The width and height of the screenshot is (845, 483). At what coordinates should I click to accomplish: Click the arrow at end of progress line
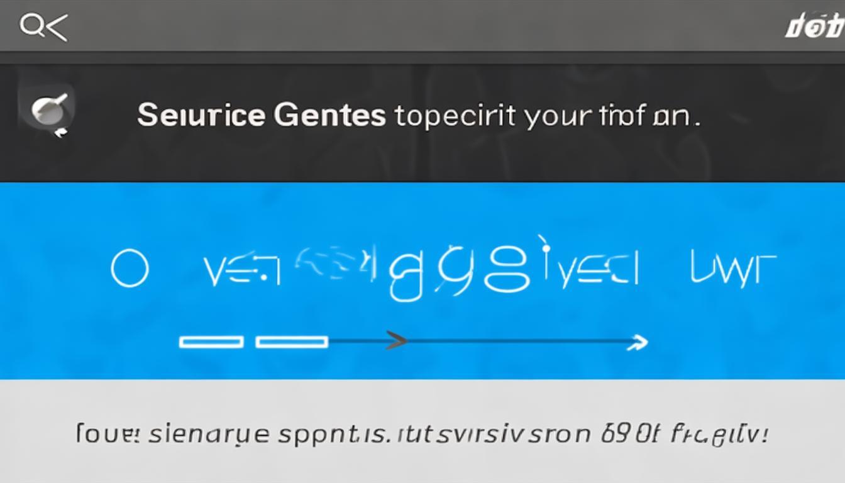point(638,342)
